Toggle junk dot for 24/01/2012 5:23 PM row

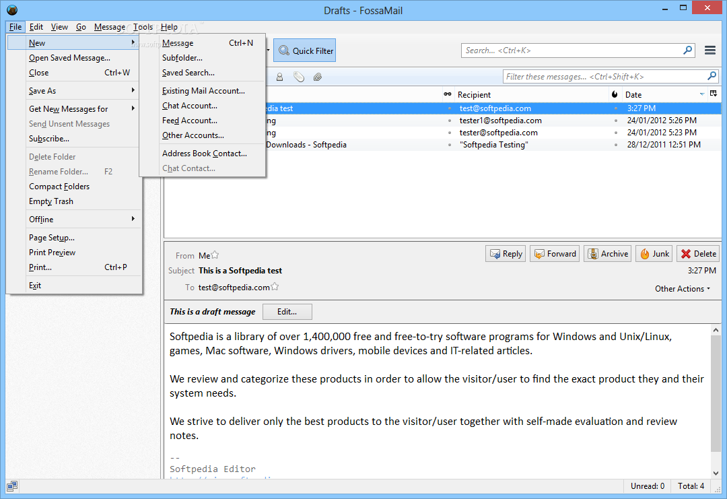[x=616, y=133]
